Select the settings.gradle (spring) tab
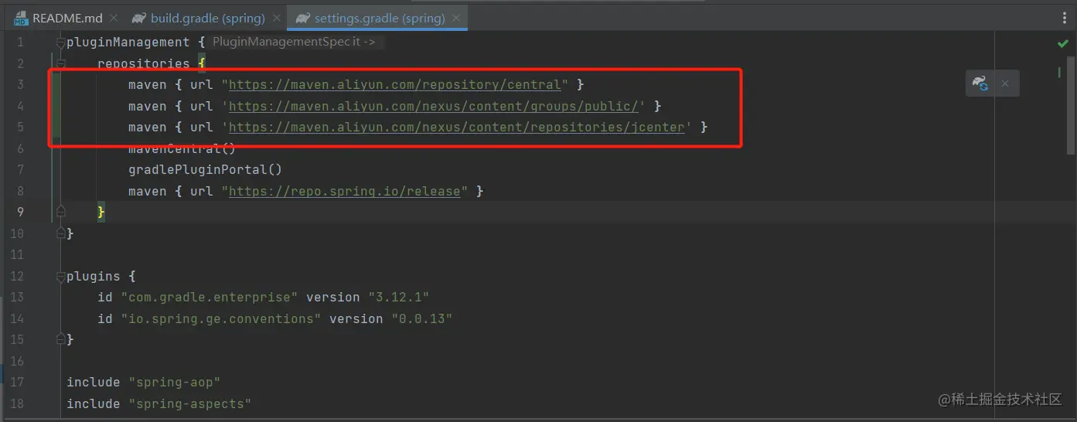 click(x=377, y=17)
